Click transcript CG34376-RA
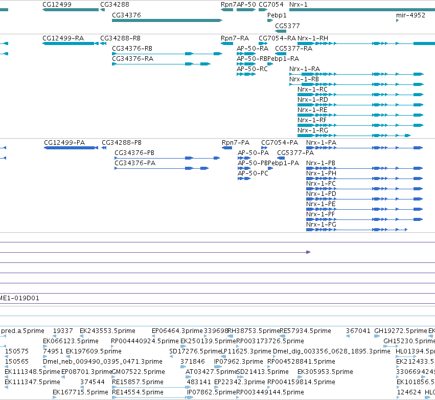 pos(161,64)
